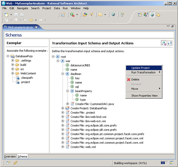Click the open folder with globe icon
Viewport: 178px width, 167px height.
click(85, 15)
